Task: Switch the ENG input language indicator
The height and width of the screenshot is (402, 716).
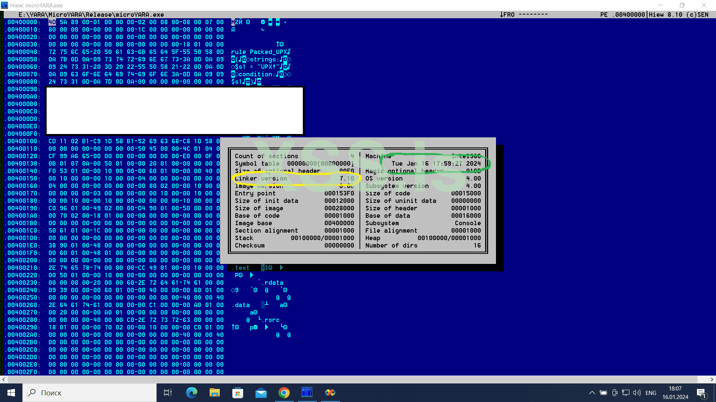Action: (x=651, y=393)
